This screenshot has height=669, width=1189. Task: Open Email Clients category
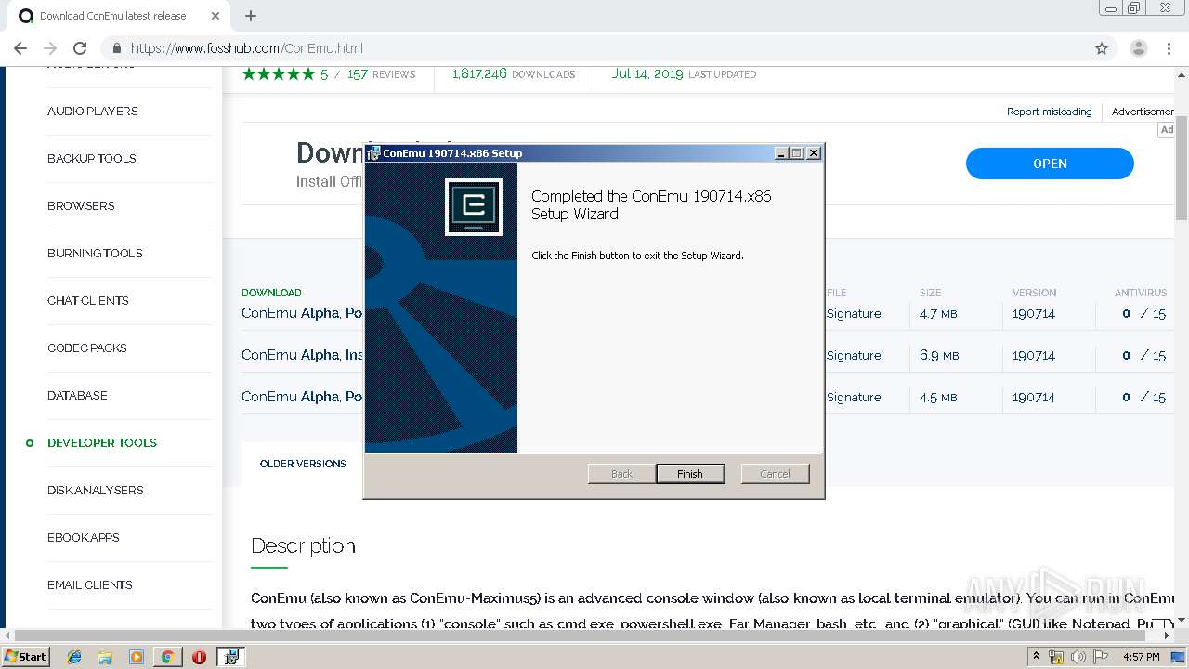coord(90,584)
